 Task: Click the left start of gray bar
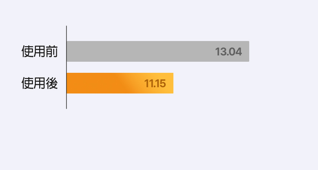coord(68,51)
